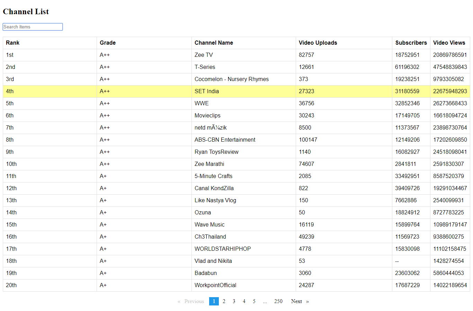Click the A+ grade for Badabun
This screenshot has height=311, width=473.
103,273
